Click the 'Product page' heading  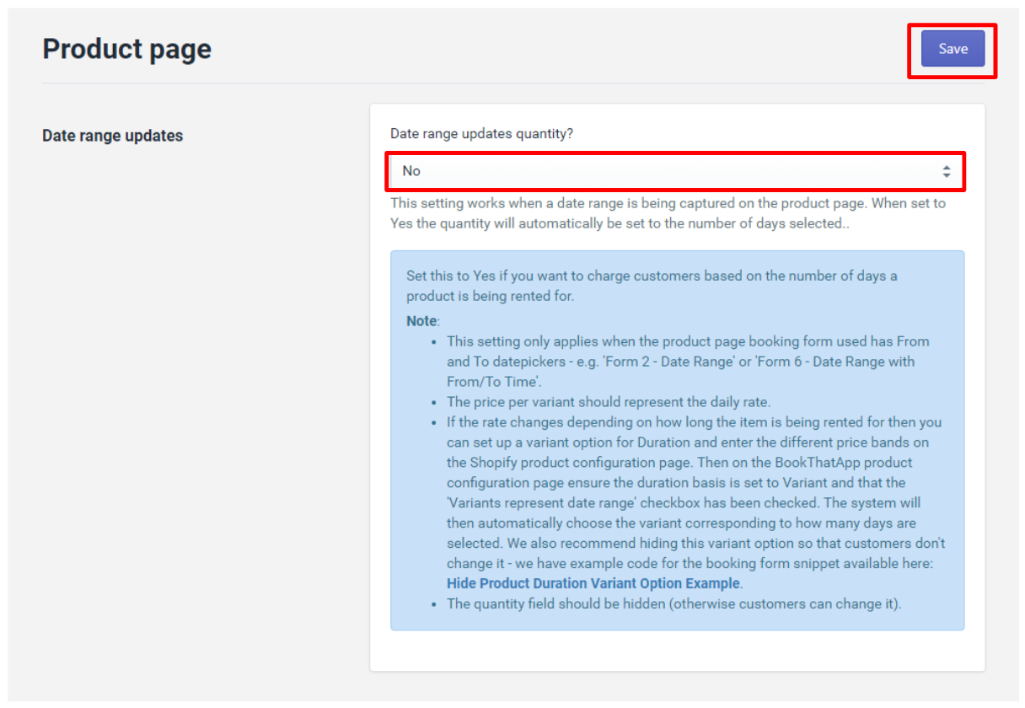coord(126,50)
